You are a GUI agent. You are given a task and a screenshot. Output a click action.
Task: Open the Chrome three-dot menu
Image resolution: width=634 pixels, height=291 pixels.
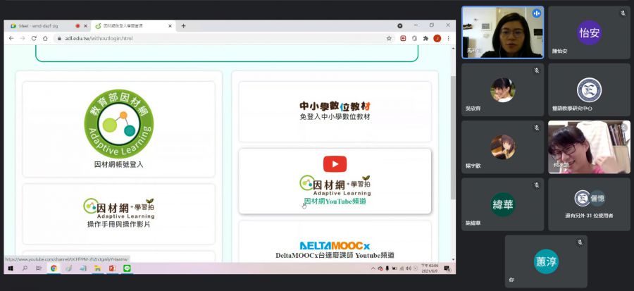click(x=448, y=38)
